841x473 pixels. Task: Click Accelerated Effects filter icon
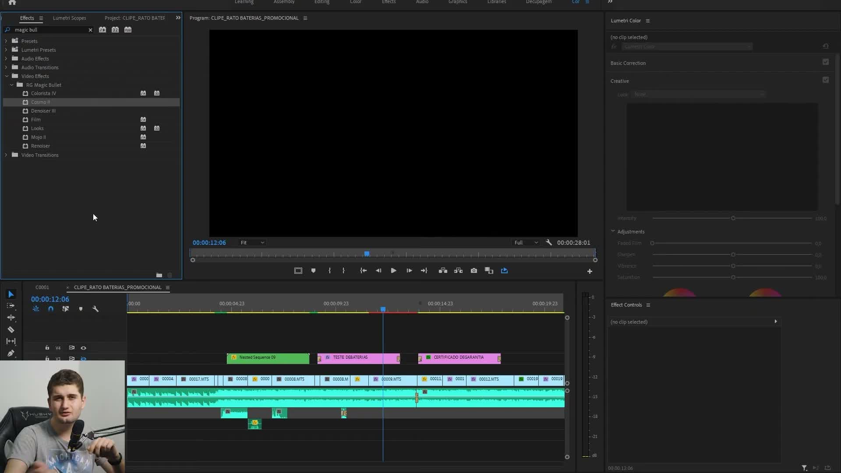point(102,30)
